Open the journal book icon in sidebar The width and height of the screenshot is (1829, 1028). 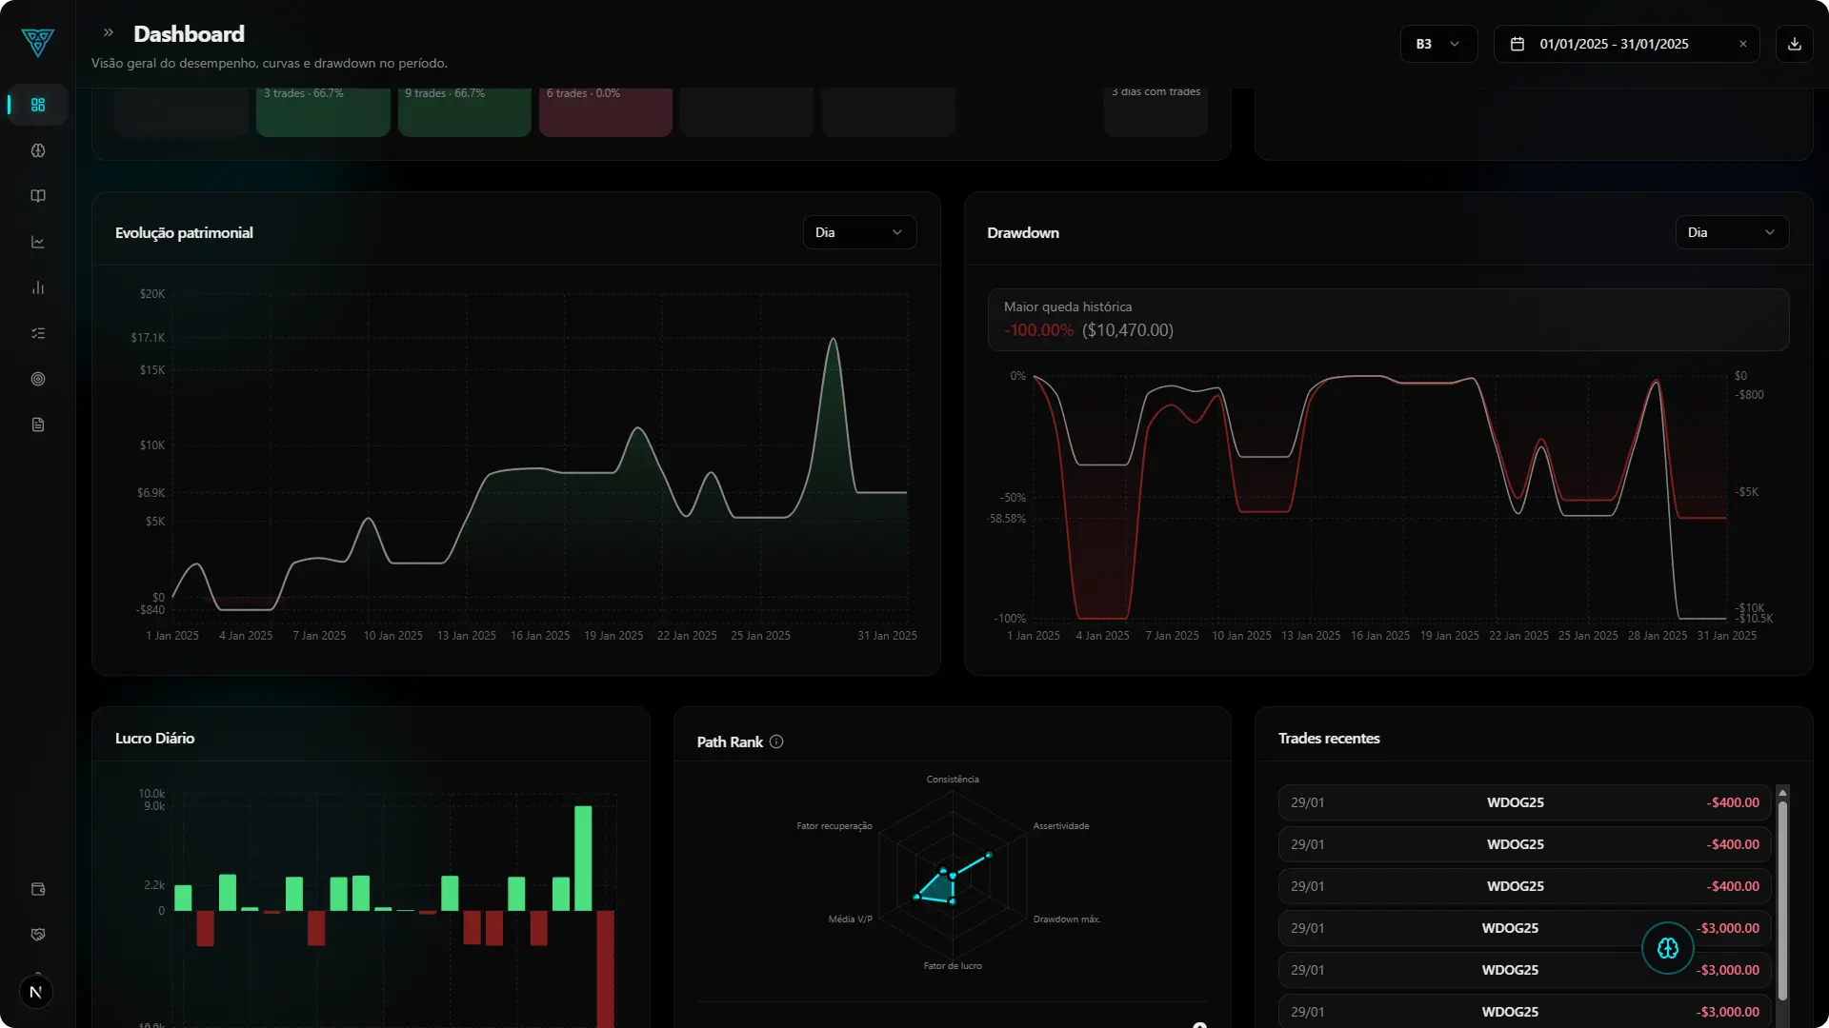click(38, 196)
